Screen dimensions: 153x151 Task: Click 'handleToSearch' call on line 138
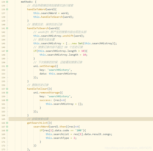click(x=52, y=17)
